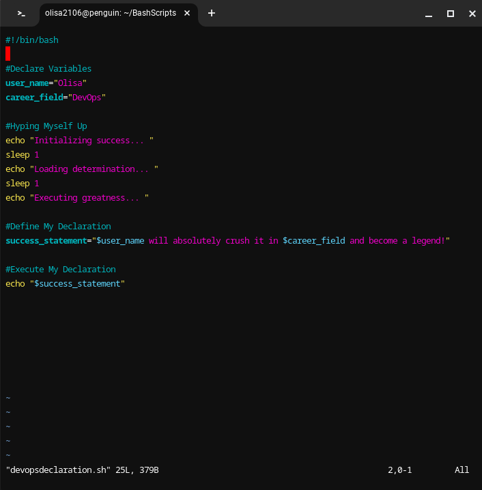
Task: Click the second sleep 1 line
Action: point(23,184)
